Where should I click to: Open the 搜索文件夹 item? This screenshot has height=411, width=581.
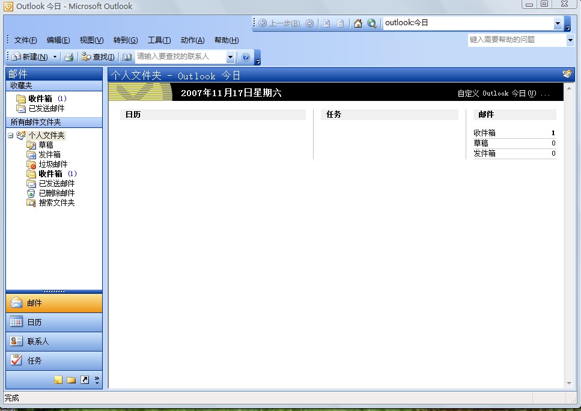click(50, 202)
